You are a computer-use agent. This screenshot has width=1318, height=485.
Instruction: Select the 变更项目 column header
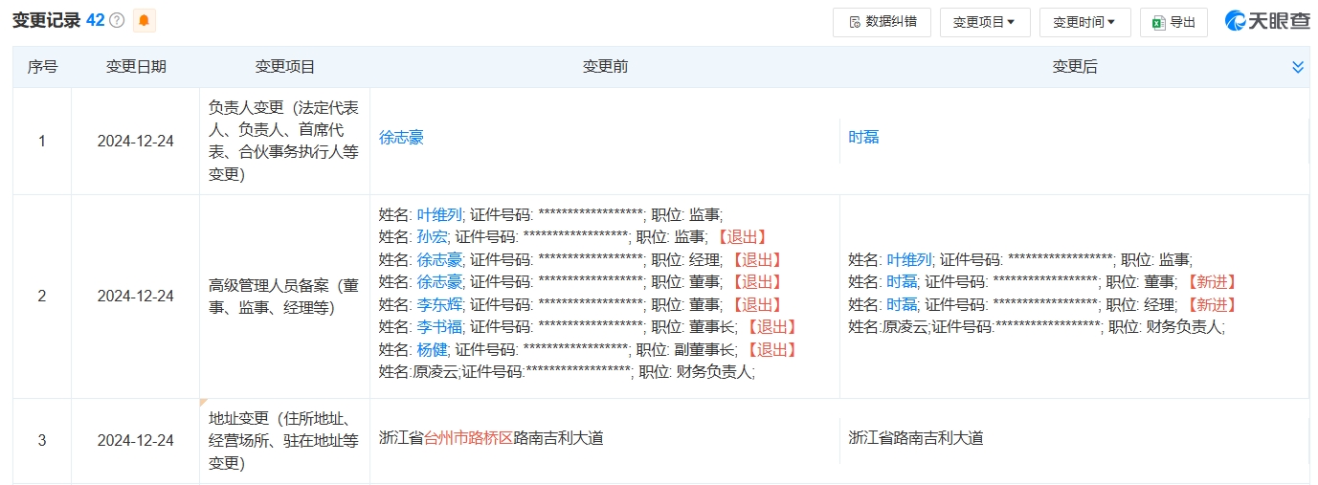pos(284,67)
